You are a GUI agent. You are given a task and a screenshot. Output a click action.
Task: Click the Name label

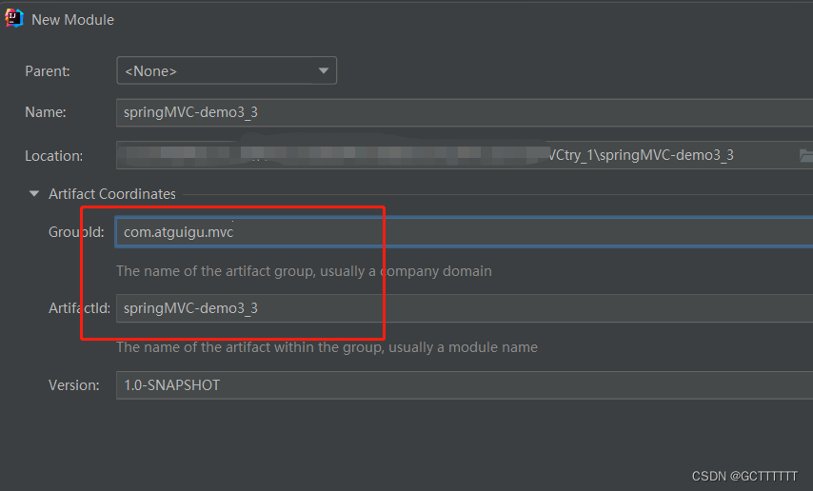(x=45, y=112)
